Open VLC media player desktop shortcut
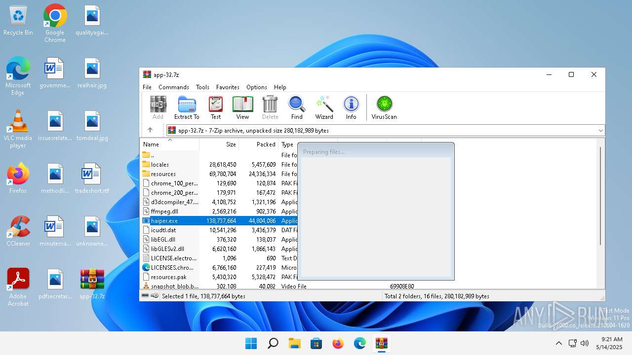The image size is (632, 355). [x=18, y=129]
